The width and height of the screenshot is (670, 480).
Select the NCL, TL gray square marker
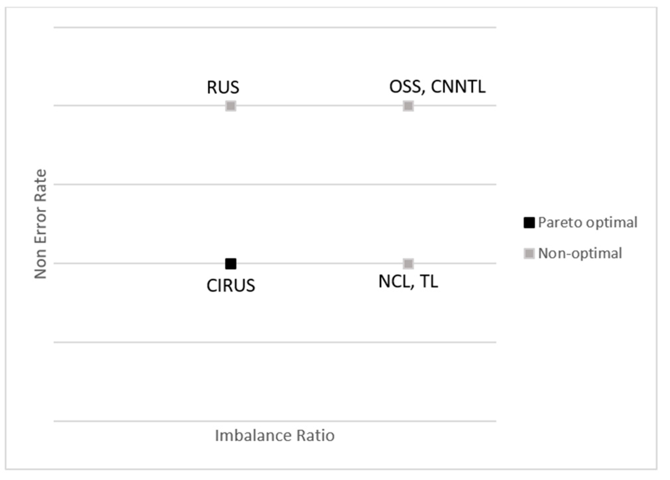click(408, 264)
